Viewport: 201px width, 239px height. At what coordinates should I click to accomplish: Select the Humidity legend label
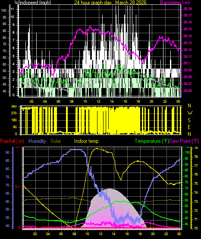37,141
